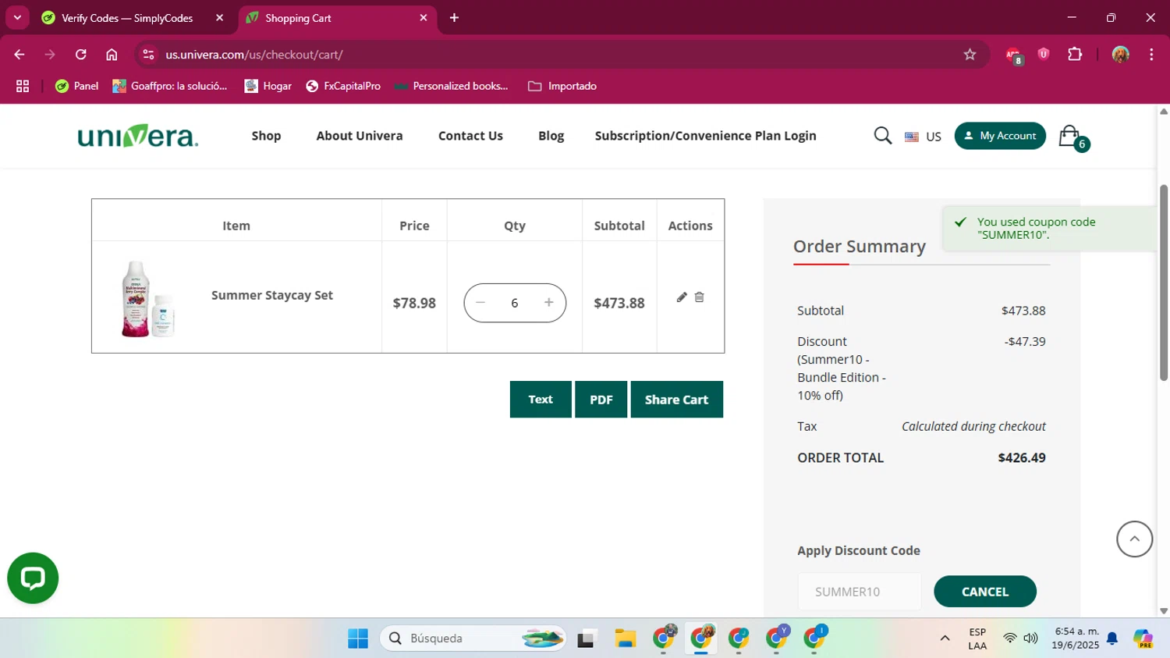Viewport: 1170px width, 658px height.
Task: Open the volume speaker tray icon
Action: point(1030,638)
